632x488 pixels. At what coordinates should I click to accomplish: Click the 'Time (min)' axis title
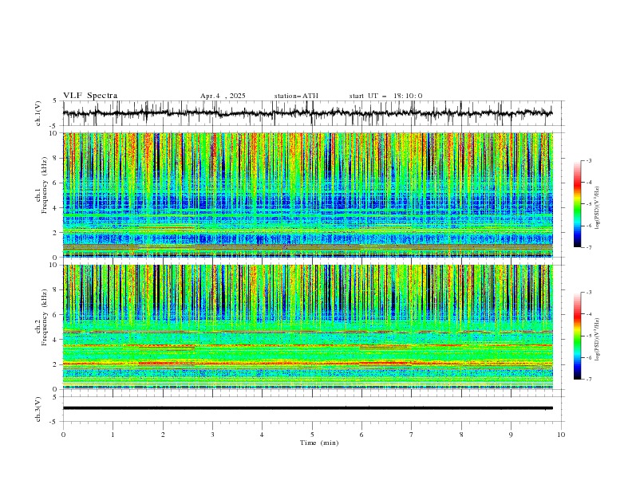pyautogui.click(x=319, y=443)
